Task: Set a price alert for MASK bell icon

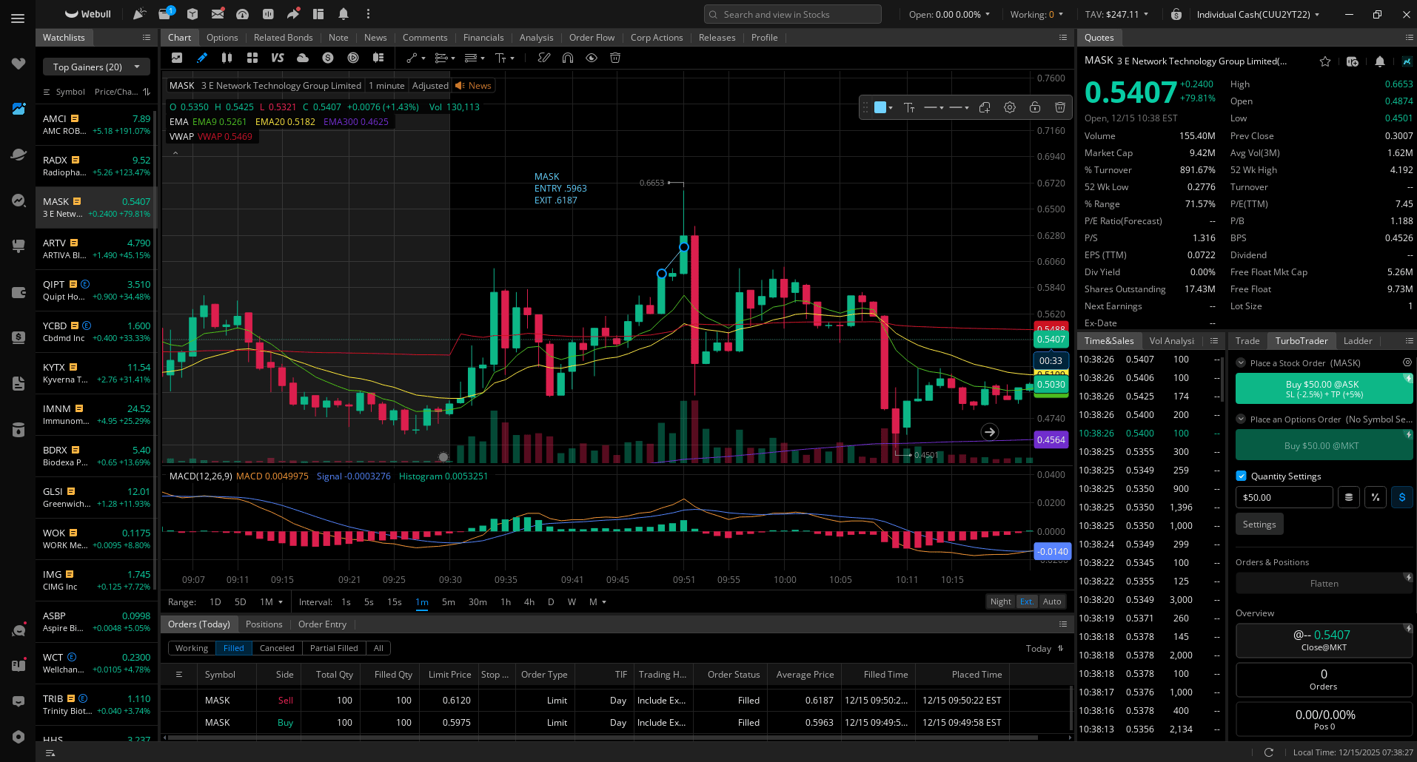Action: 1380,61
